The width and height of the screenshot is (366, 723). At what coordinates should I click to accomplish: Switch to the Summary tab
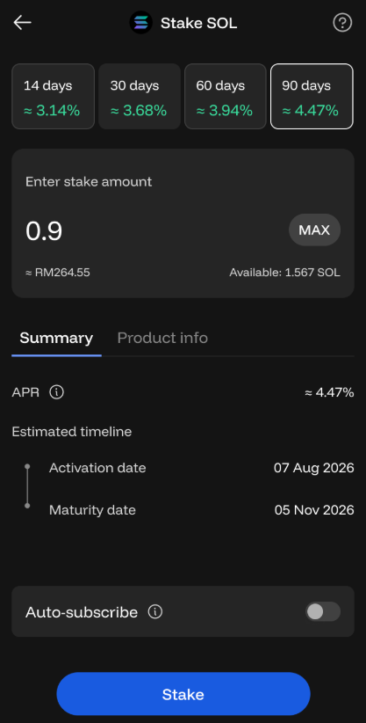(56, 339)
